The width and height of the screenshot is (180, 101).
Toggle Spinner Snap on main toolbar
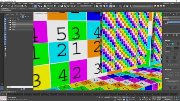pyautogui.click(x=75, y=6)
